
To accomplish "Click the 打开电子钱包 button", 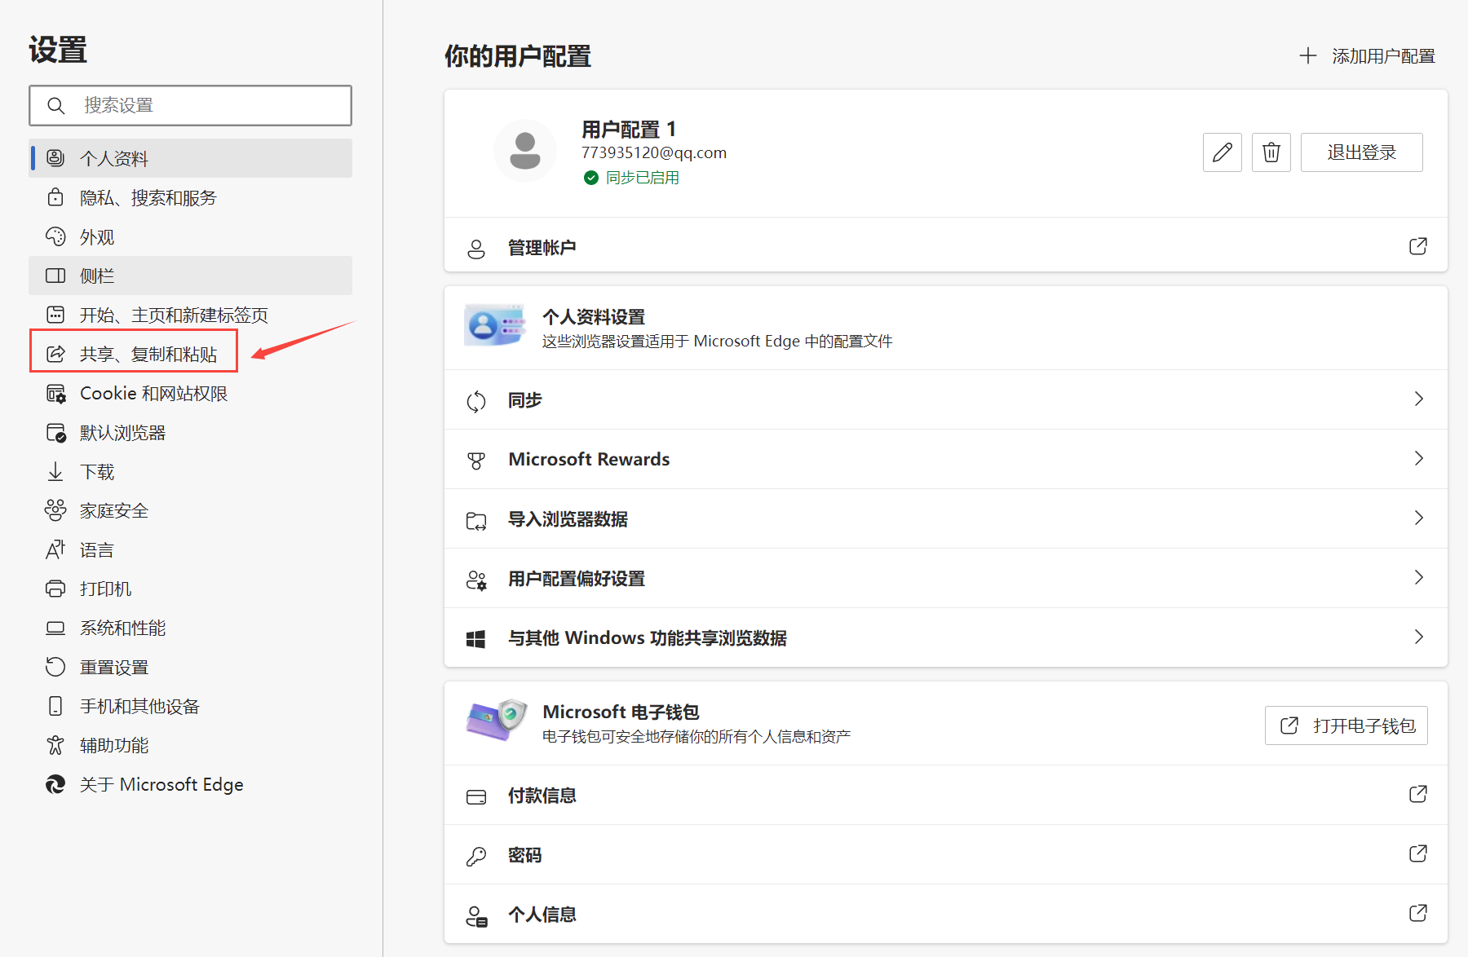I will click(1346, 725).
